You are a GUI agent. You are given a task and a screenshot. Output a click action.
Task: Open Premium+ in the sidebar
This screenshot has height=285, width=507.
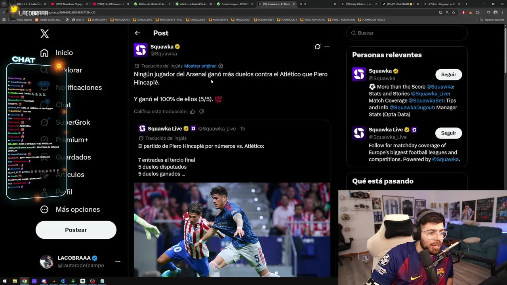coord(65,140)
